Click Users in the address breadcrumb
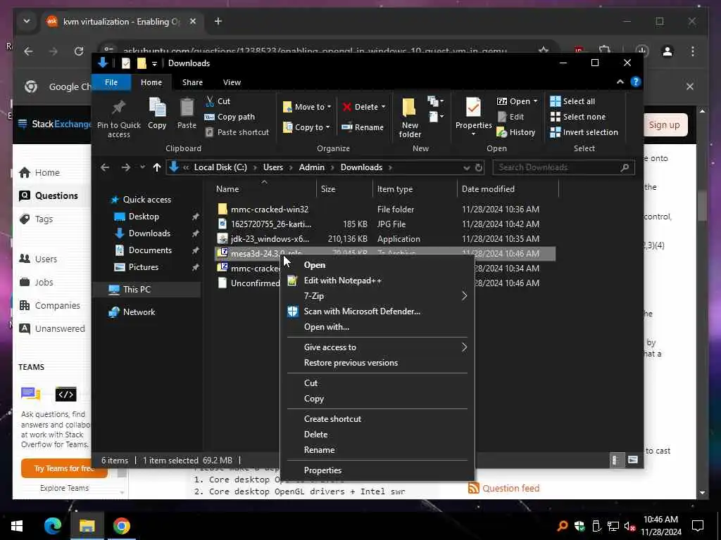 [273, 167]
